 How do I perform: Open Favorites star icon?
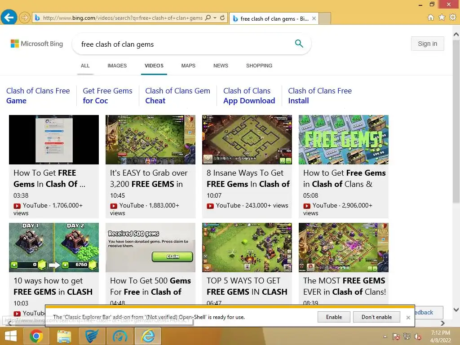(442, 18)
